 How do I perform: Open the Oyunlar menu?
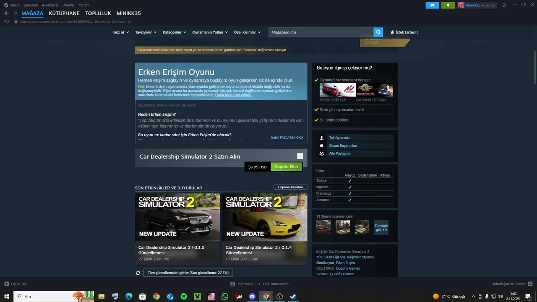[x=68, y=5]
